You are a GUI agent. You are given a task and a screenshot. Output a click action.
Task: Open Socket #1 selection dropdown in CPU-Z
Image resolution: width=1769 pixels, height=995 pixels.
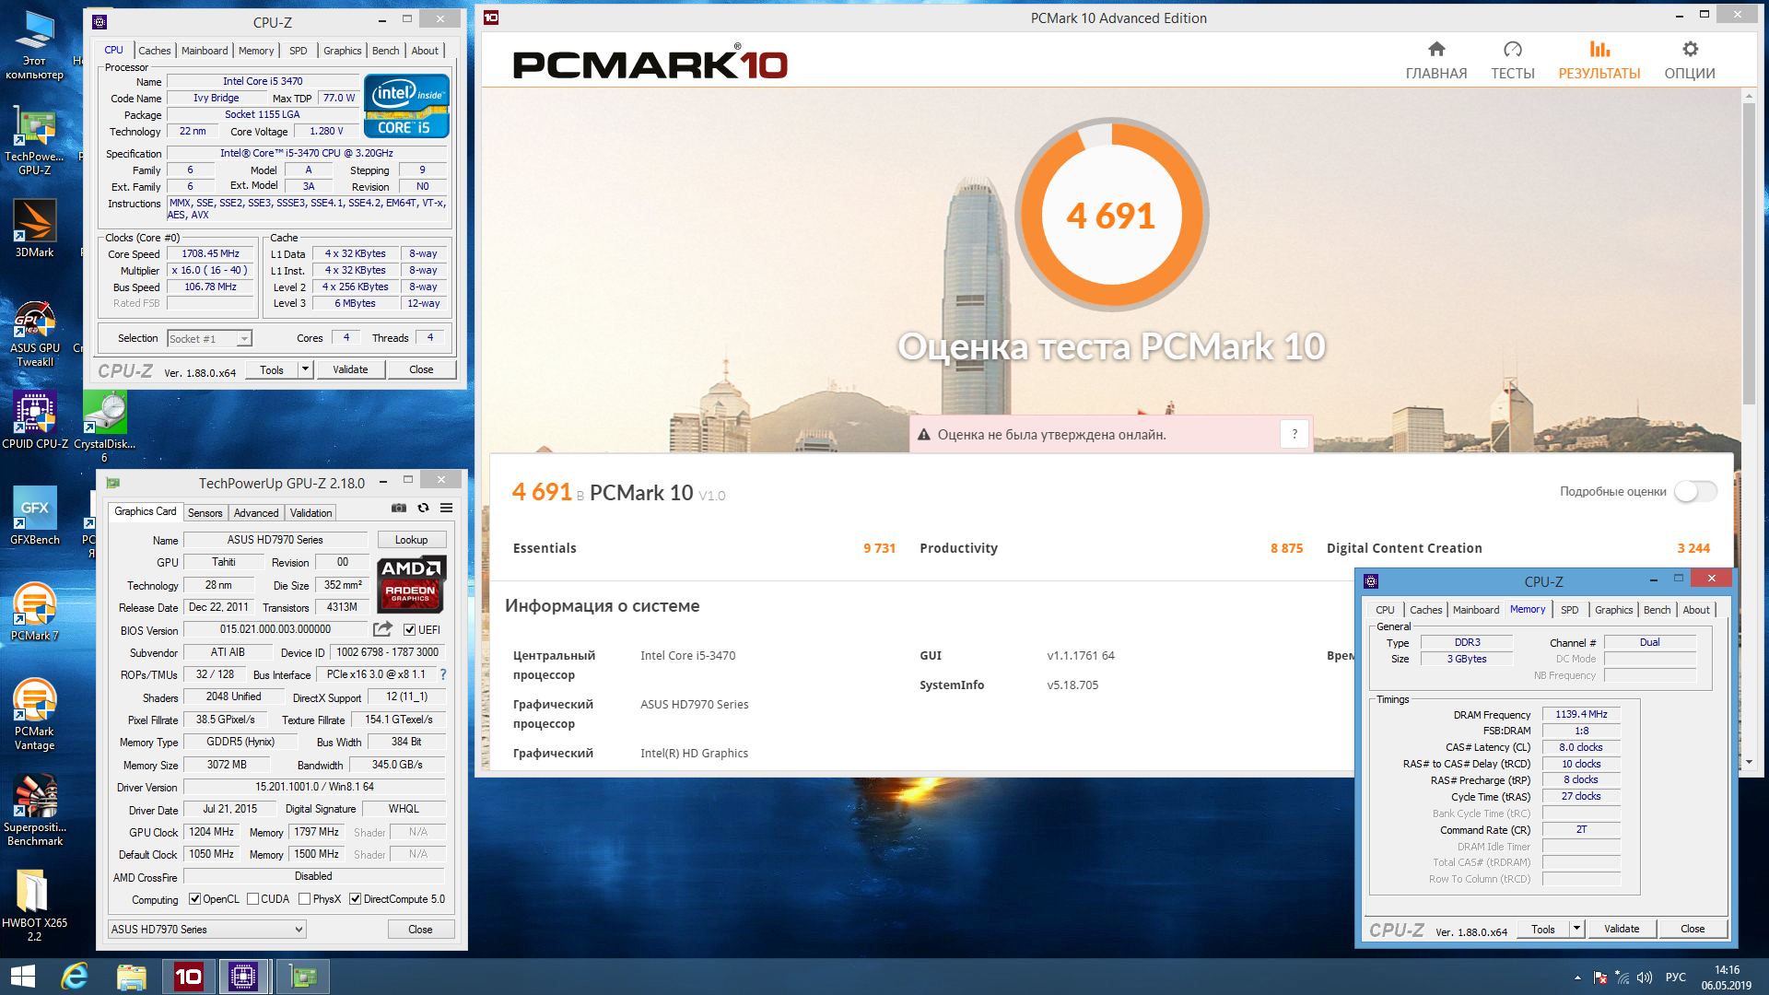(209, 338)
